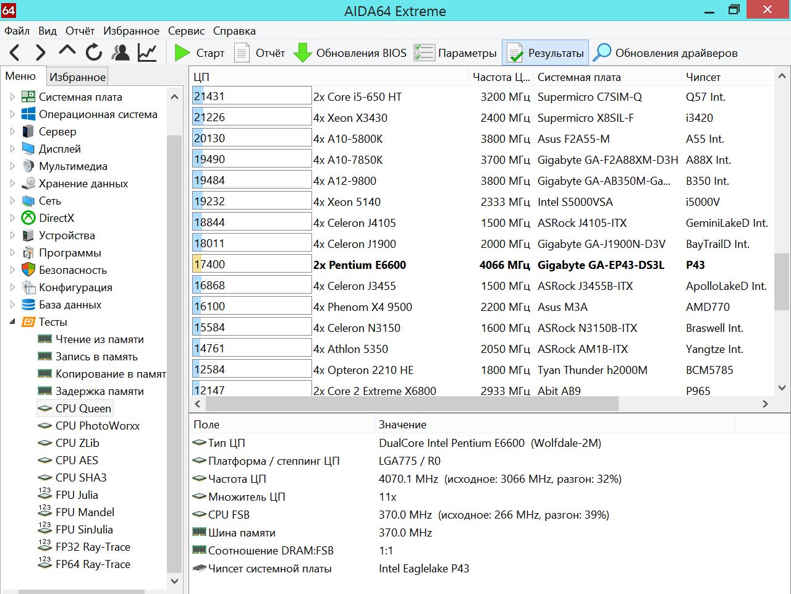Image resolution: width=791 pixels, height=594 pixels.
Task: Open the Избранное menu
Action: pyautogui.click(x=131, y=31)
